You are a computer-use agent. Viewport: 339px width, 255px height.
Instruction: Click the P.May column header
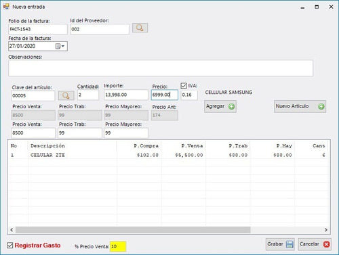pos(273,146)
